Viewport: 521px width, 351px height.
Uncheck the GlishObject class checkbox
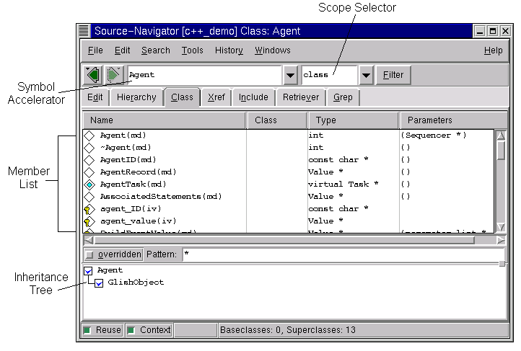point(99,283)
